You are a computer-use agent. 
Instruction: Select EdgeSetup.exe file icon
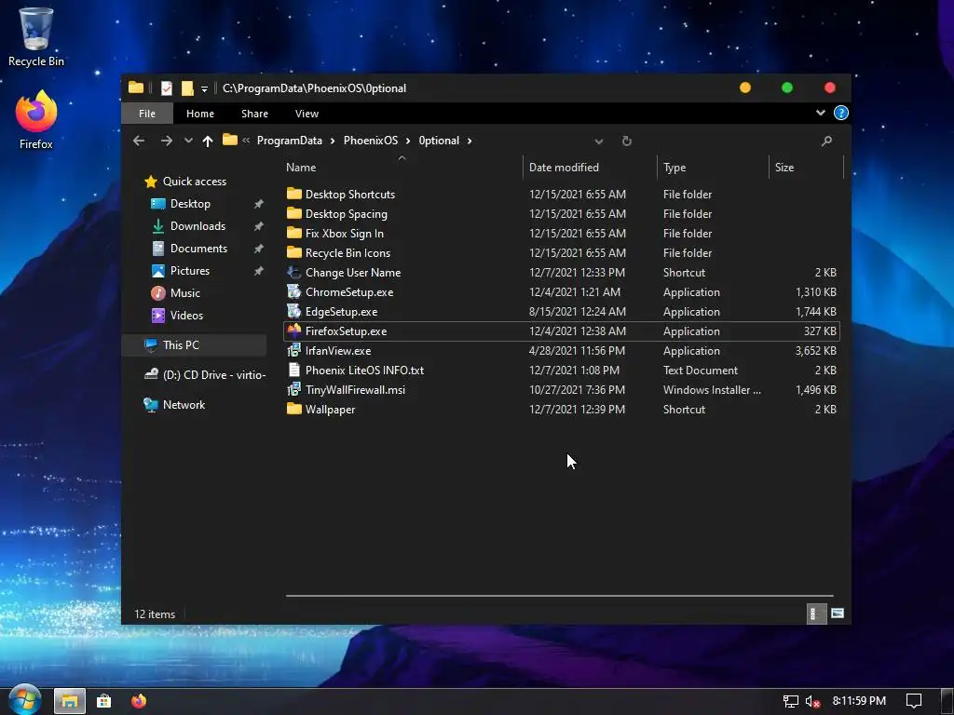[x=293, y=311]
